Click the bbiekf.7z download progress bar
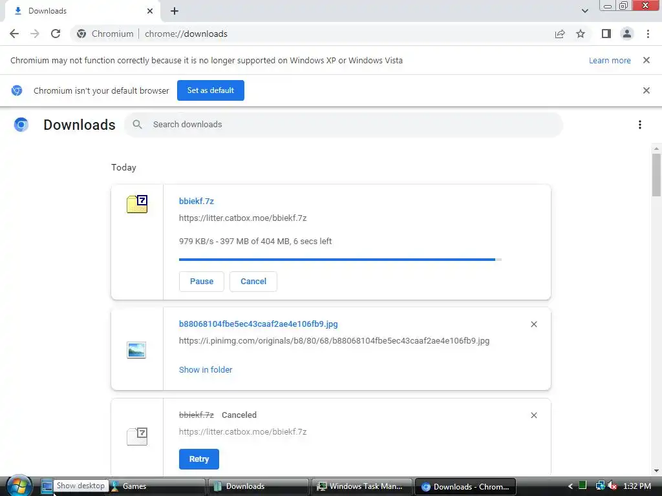Image resolution: width=662 pixels, height=496 pixels. pyautogui.click(x=340, y=260)
